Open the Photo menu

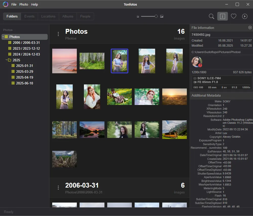pyautogui.click(x=24, y=5)
